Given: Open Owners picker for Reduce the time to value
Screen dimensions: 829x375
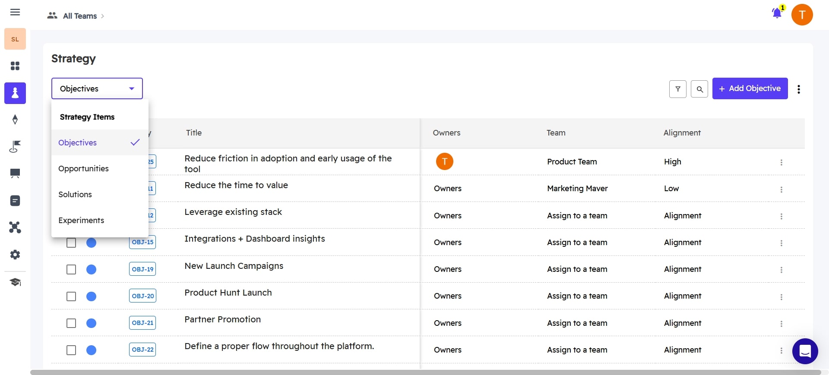Looking at the screenshot, I should point(448,189).
